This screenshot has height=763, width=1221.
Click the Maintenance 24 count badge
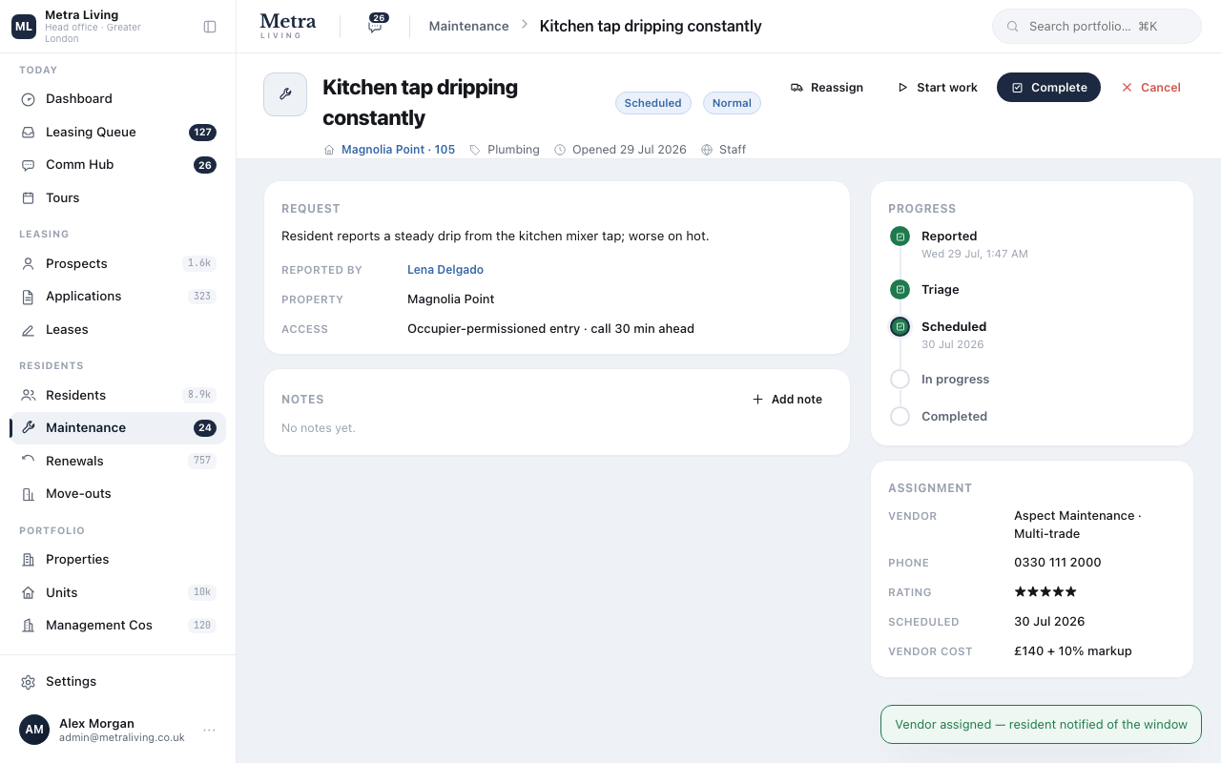(x=205, y=428)
